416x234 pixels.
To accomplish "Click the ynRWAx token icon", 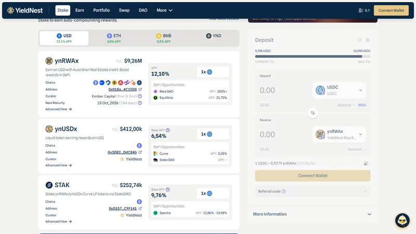I will click(49, 61).
